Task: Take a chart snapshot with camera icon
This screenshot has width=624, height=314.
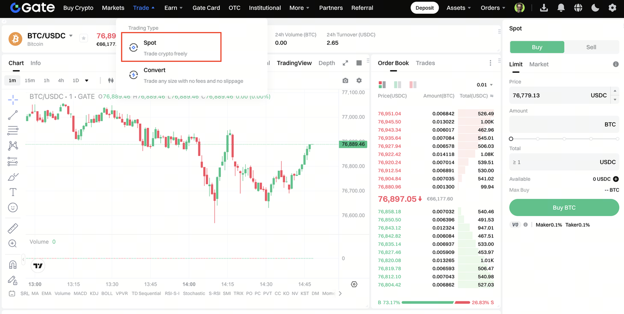Action: tap(345, 80)
